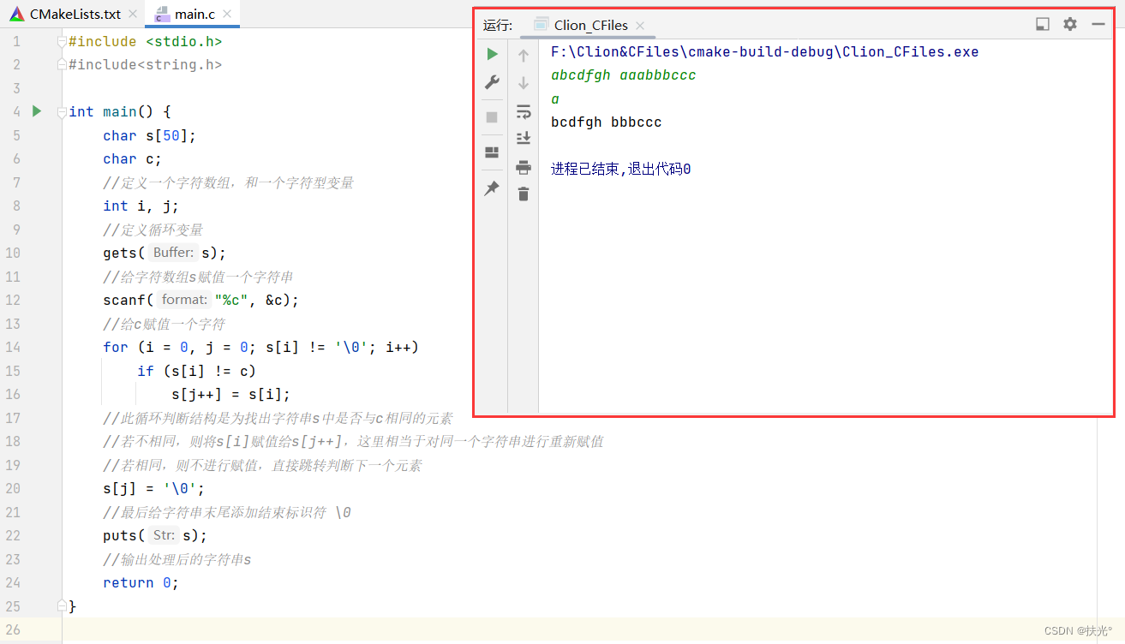Screen dimensions: 1125x644
Task: Place cursor on the 'char s[50];' line
Action: click(x=149, y=135)
